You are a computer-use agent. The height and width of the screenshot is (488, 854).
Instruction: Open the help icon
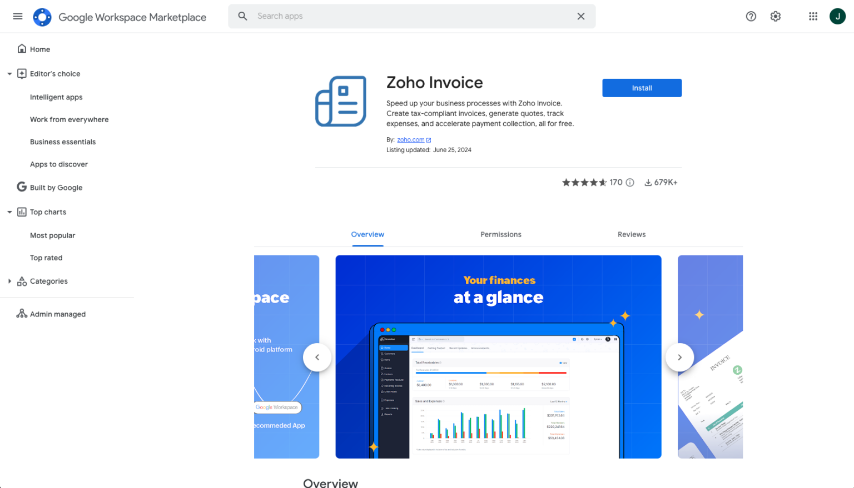[751, 16]
